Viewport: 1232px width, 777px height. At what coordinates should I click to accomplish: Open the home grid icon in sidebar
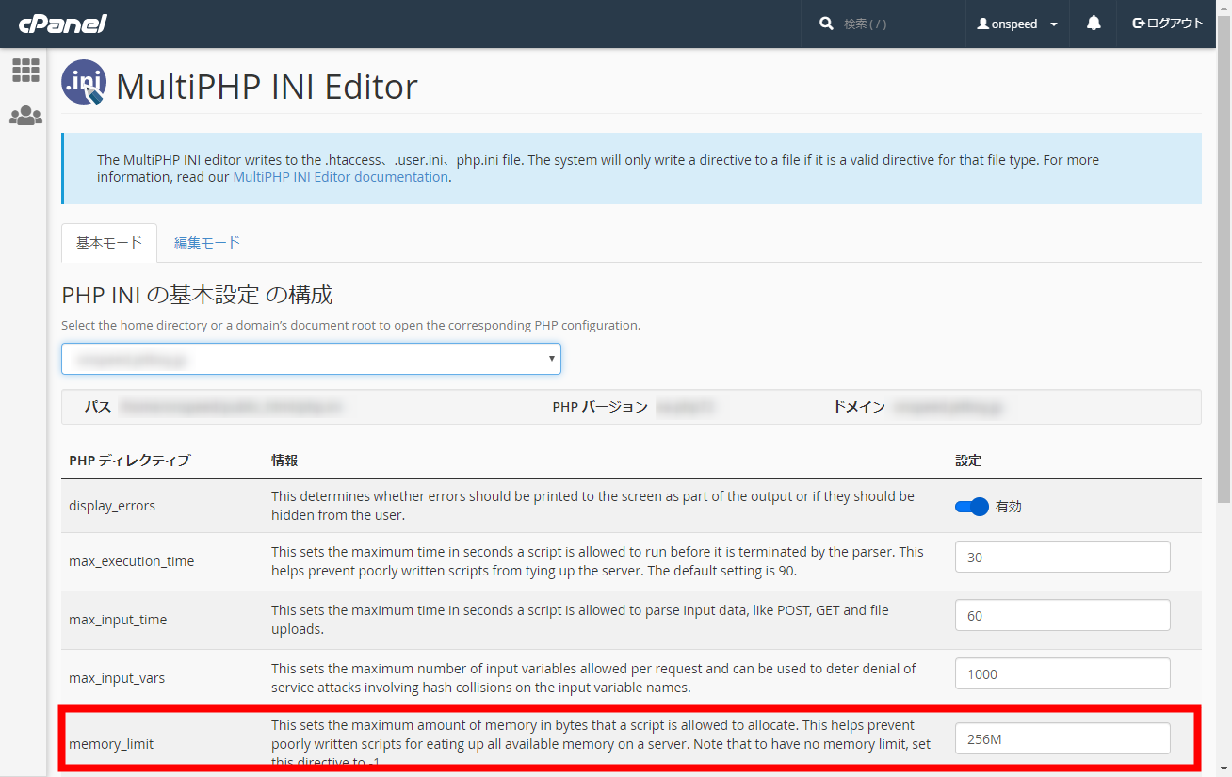[x=25, y=70]
